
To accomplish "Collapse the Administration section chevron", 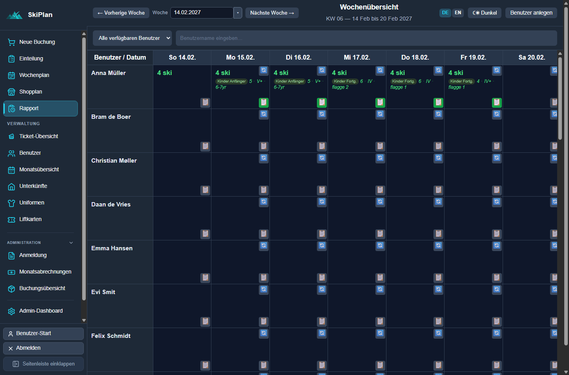I will pos(71,243).
